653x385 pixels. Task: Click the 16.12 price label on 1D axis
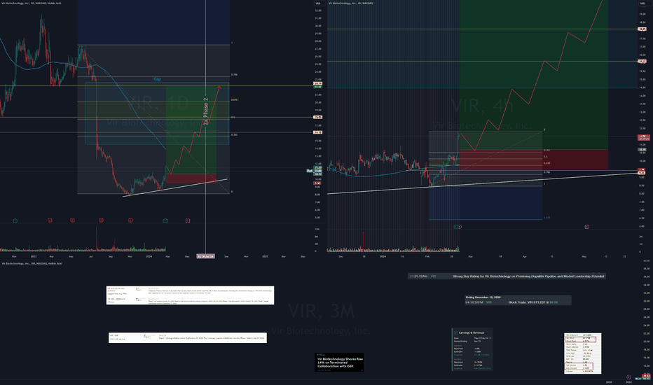[x=318, y=132]
